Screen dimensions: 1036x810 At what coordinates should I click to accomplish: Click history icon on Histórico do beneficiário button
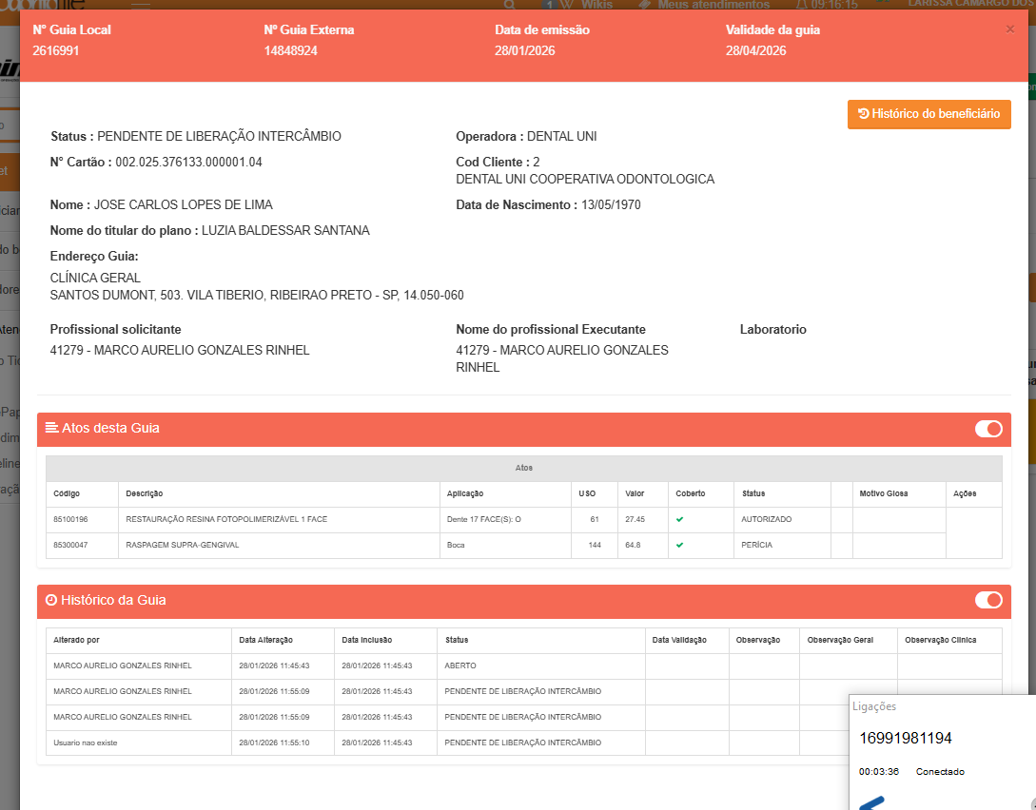(863, 114)
